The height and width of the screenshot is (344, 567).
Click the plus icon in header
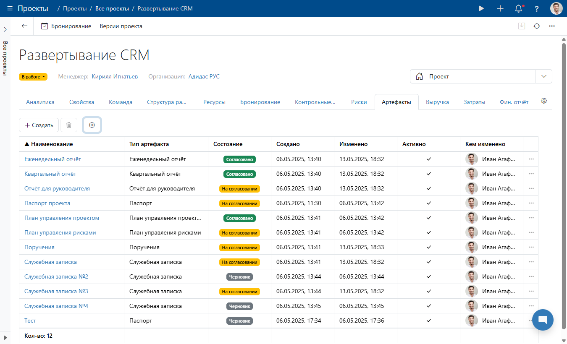click(x=500, y=8)
